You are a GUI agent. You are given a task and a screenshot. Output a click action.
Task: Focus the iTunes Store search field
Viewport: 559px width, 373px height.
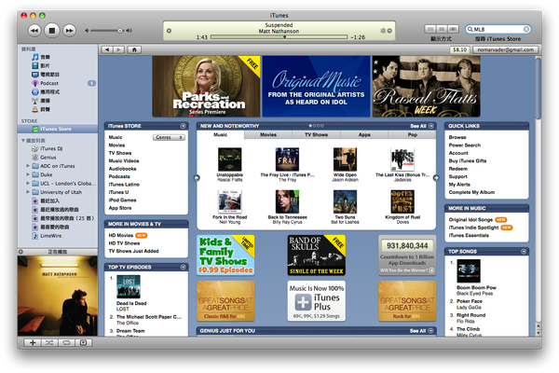coord(498,29)
